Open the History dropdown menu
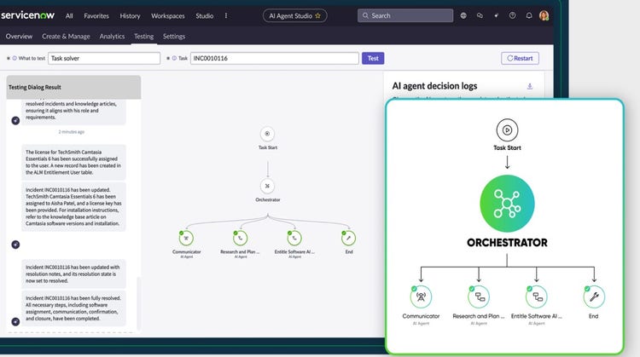The height and width of the screenshot is (357, 640). pyautogui.click(x=130, y=15)
